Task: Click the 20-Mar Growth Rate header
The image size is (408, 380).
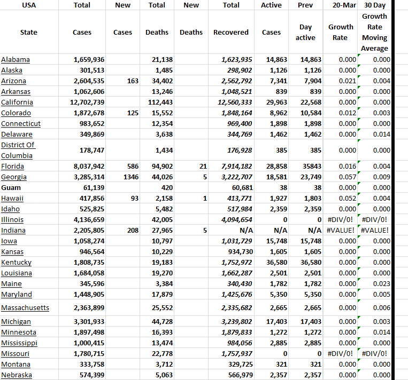Action: (341, 32)
